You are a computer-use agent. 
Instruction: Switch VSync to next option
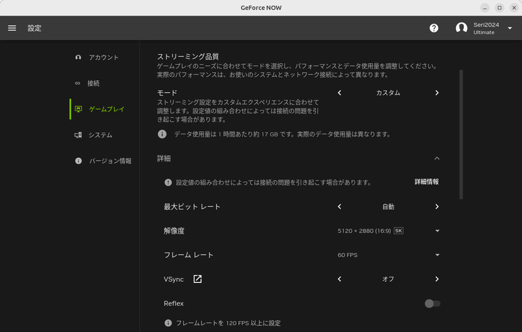(437, 279)
